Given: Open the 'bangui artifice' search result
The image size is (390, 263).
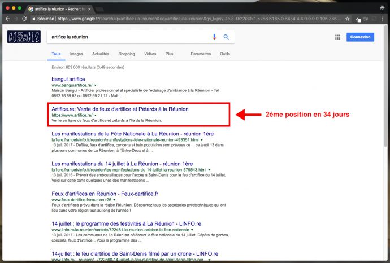Looking at the screenshot, I should [x=68, y=79].
